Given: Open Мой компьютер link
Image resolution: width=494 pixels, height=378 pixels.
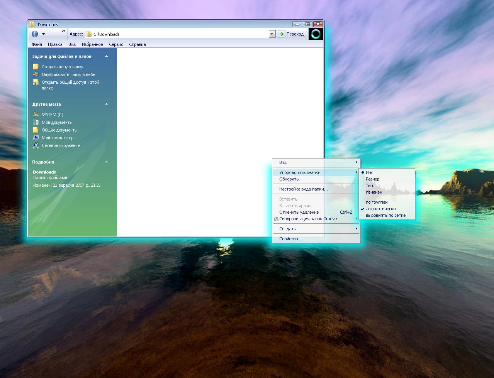Looking at the screenshot, I should [x=58, y=138].
